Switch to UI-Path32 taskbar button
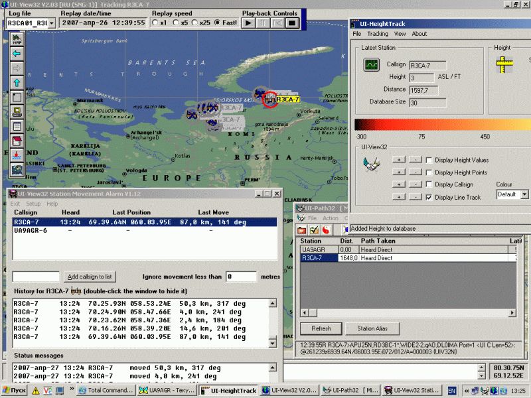 pyautogui.click(x=350, y=390)
